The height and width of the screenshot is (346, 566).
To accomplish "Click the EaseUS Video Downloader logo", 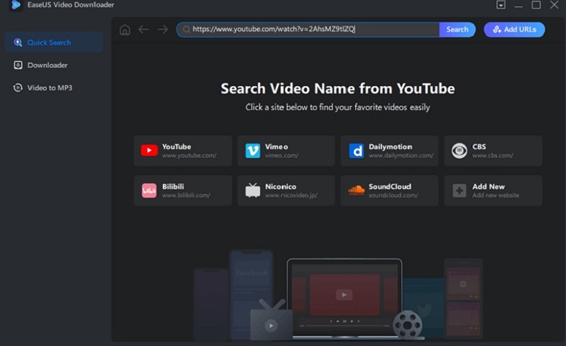I will pyautogui.click(x=16, y=5).
